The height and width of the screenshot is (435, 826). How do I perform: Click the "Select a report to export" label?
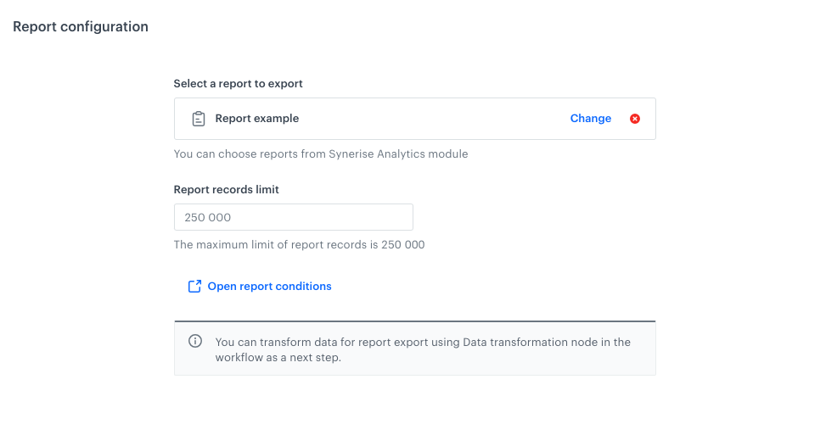click(x=238, y=84)
